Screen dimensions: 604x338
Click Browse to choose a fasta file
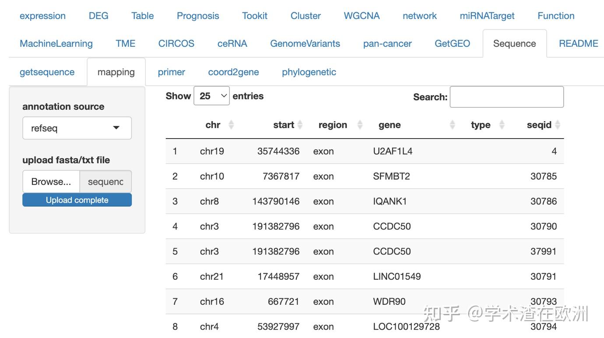point(50,181)
